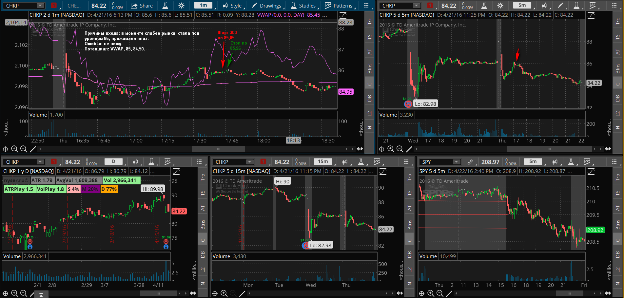This screenshot has height=298, width=624.
Task: Open patterns icon in daily chart
Action: (167, 162)
